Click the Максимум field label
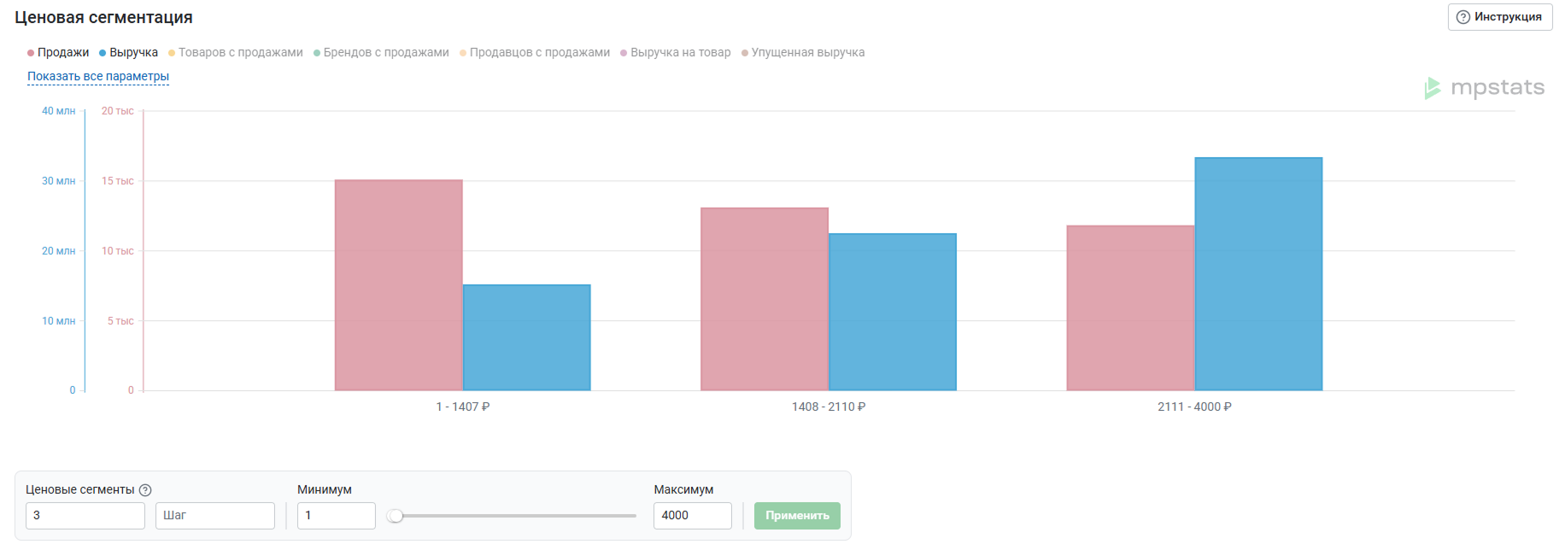The image size is (1565, 550). [x=683, y=490]
